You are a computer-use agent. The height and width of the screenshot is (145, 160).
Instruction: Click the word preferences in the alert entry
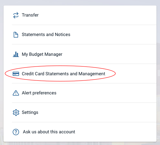(x=44, y=93)
